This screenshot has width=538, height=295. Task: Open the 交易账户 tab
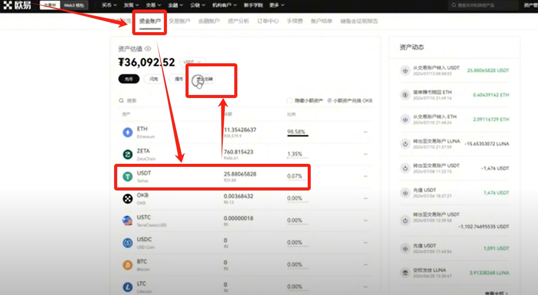181,22
